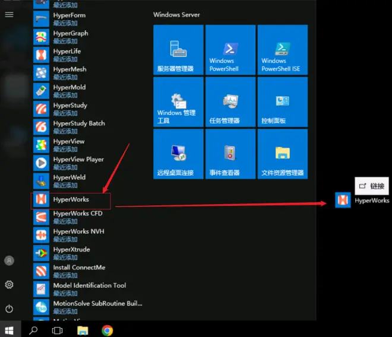Open the 远程桌面连接 tile
The image size is (392, 337).
click(x=178, y=154)
